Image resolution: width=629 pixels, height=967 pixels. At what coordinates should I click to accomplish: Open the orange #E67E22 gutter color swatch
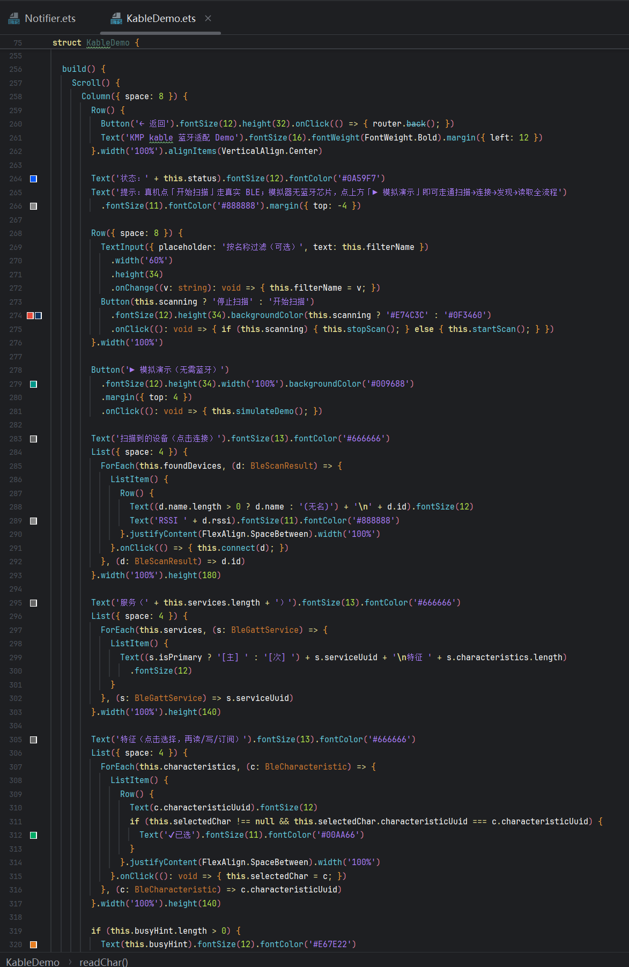point(33,944)
